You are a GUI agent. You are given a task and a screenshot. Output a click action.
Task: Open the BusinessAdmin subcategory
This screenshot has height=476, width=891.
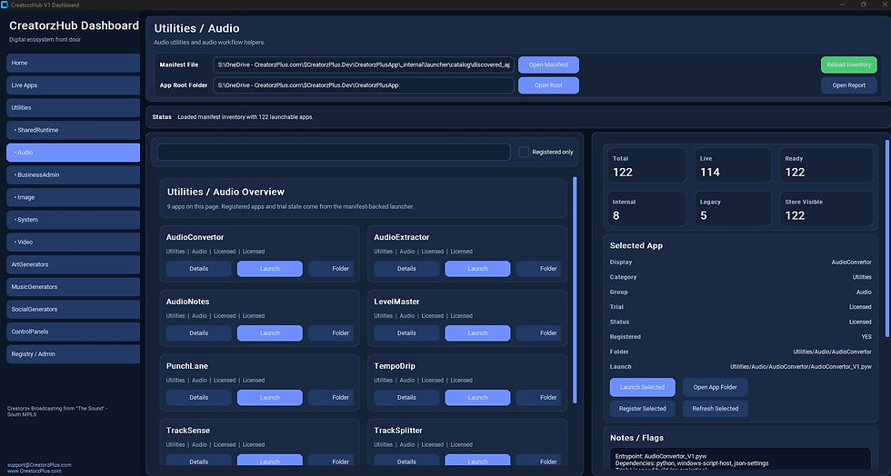click(74, 175)
